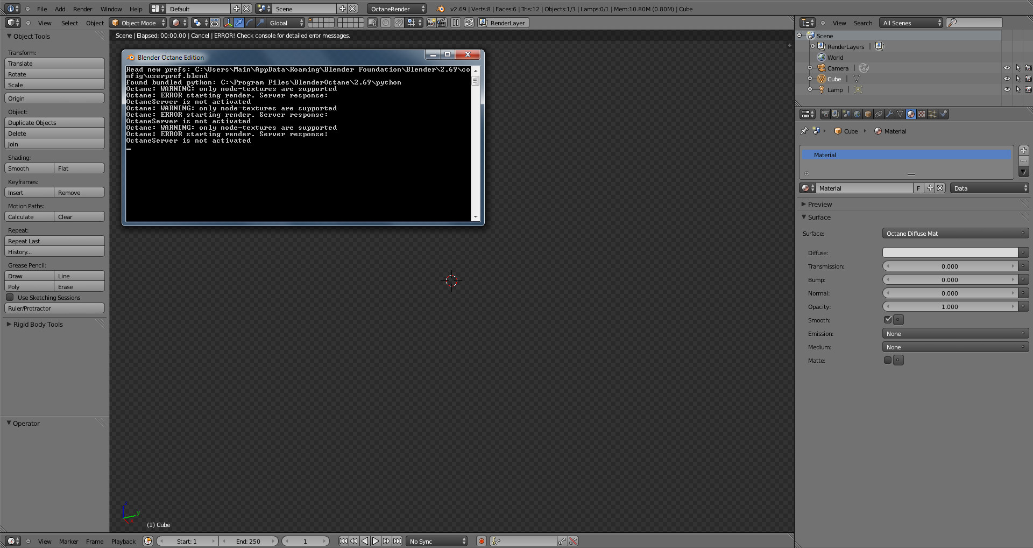
Task: Jump to the end frame of timeline
Action: (x=397, y=541)
